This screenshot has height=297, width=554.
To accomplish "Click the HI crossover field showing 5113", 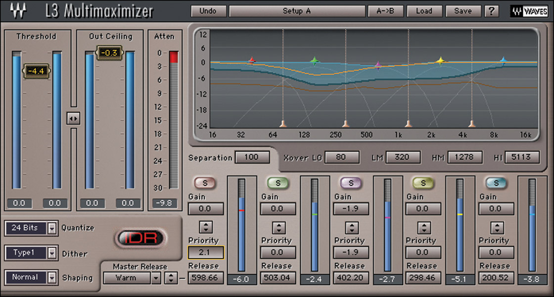I will tap(522, 157).
